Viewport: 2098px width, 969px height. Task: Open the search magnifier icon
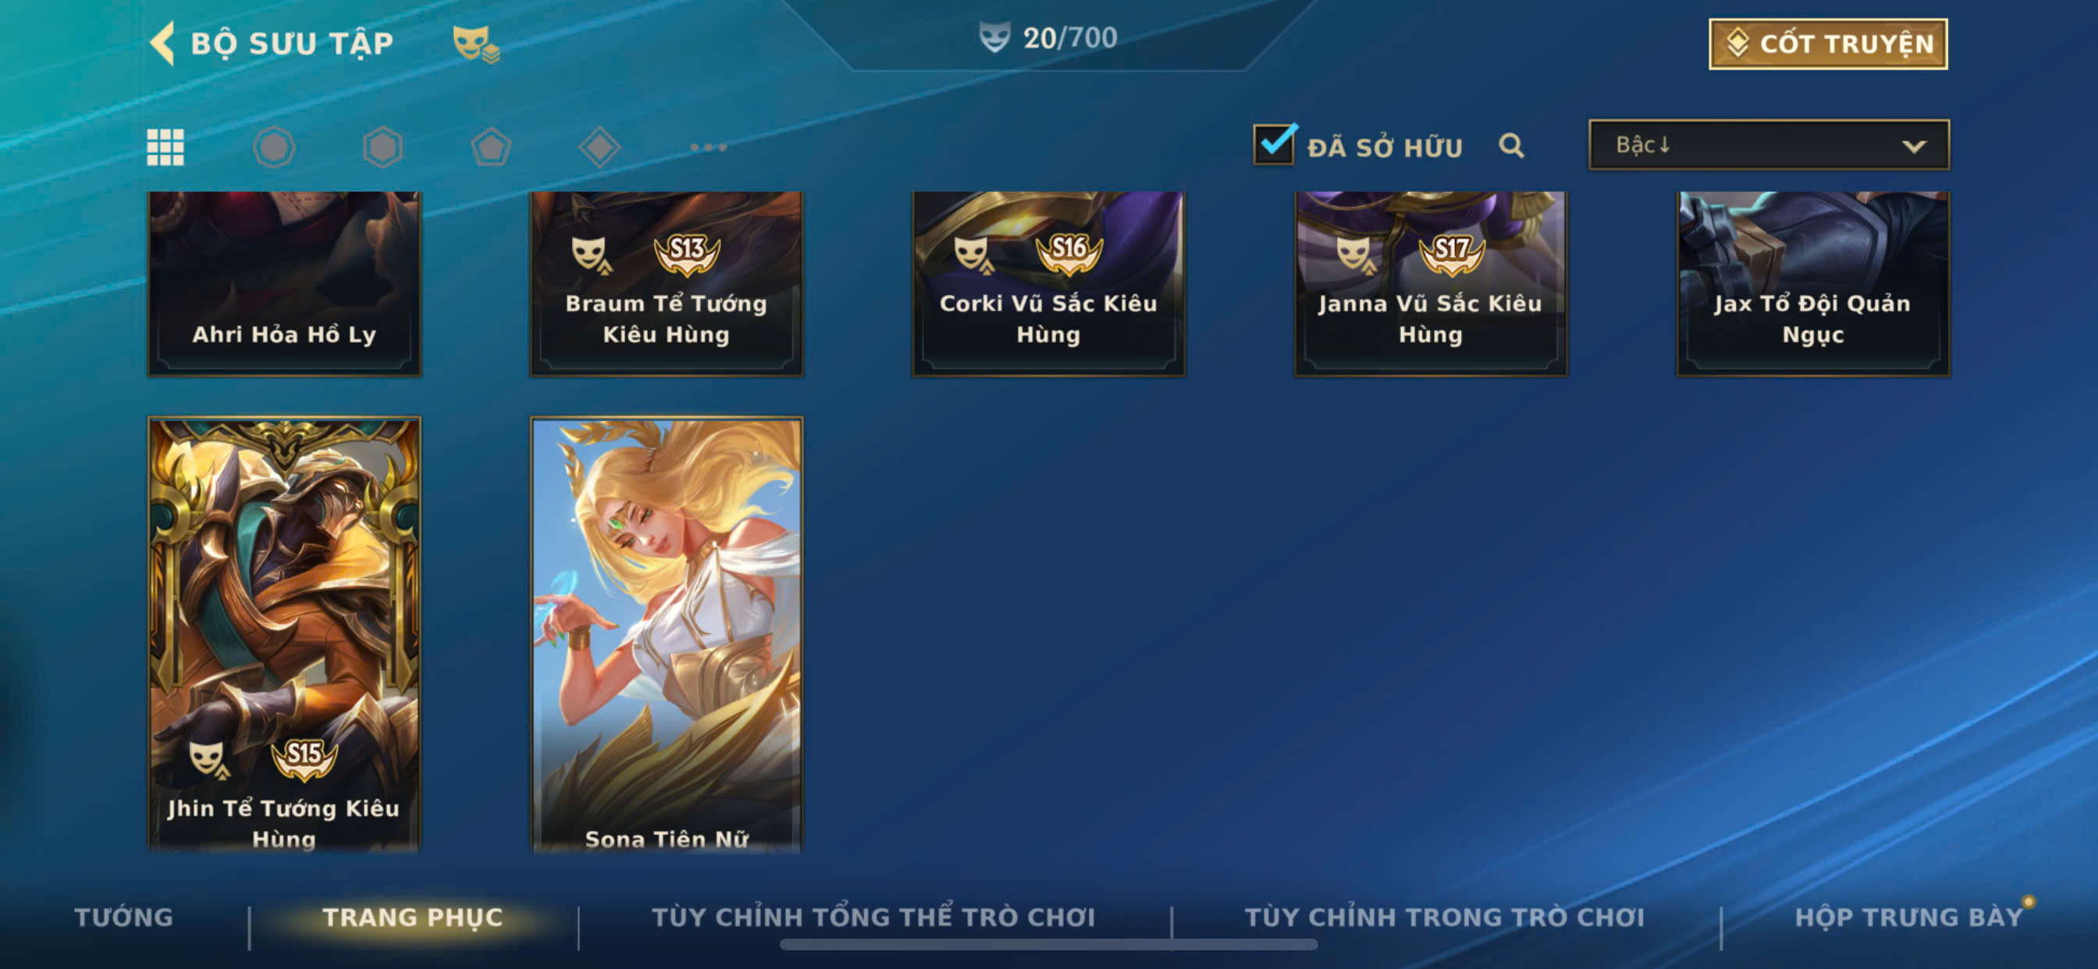[1511, 146]
